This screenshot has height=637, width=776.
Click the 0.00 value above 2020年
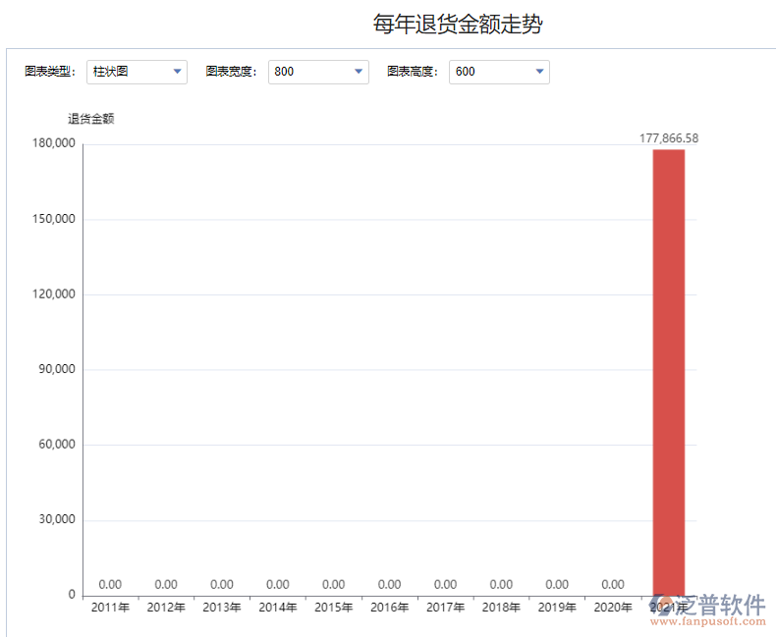(613, 585)
